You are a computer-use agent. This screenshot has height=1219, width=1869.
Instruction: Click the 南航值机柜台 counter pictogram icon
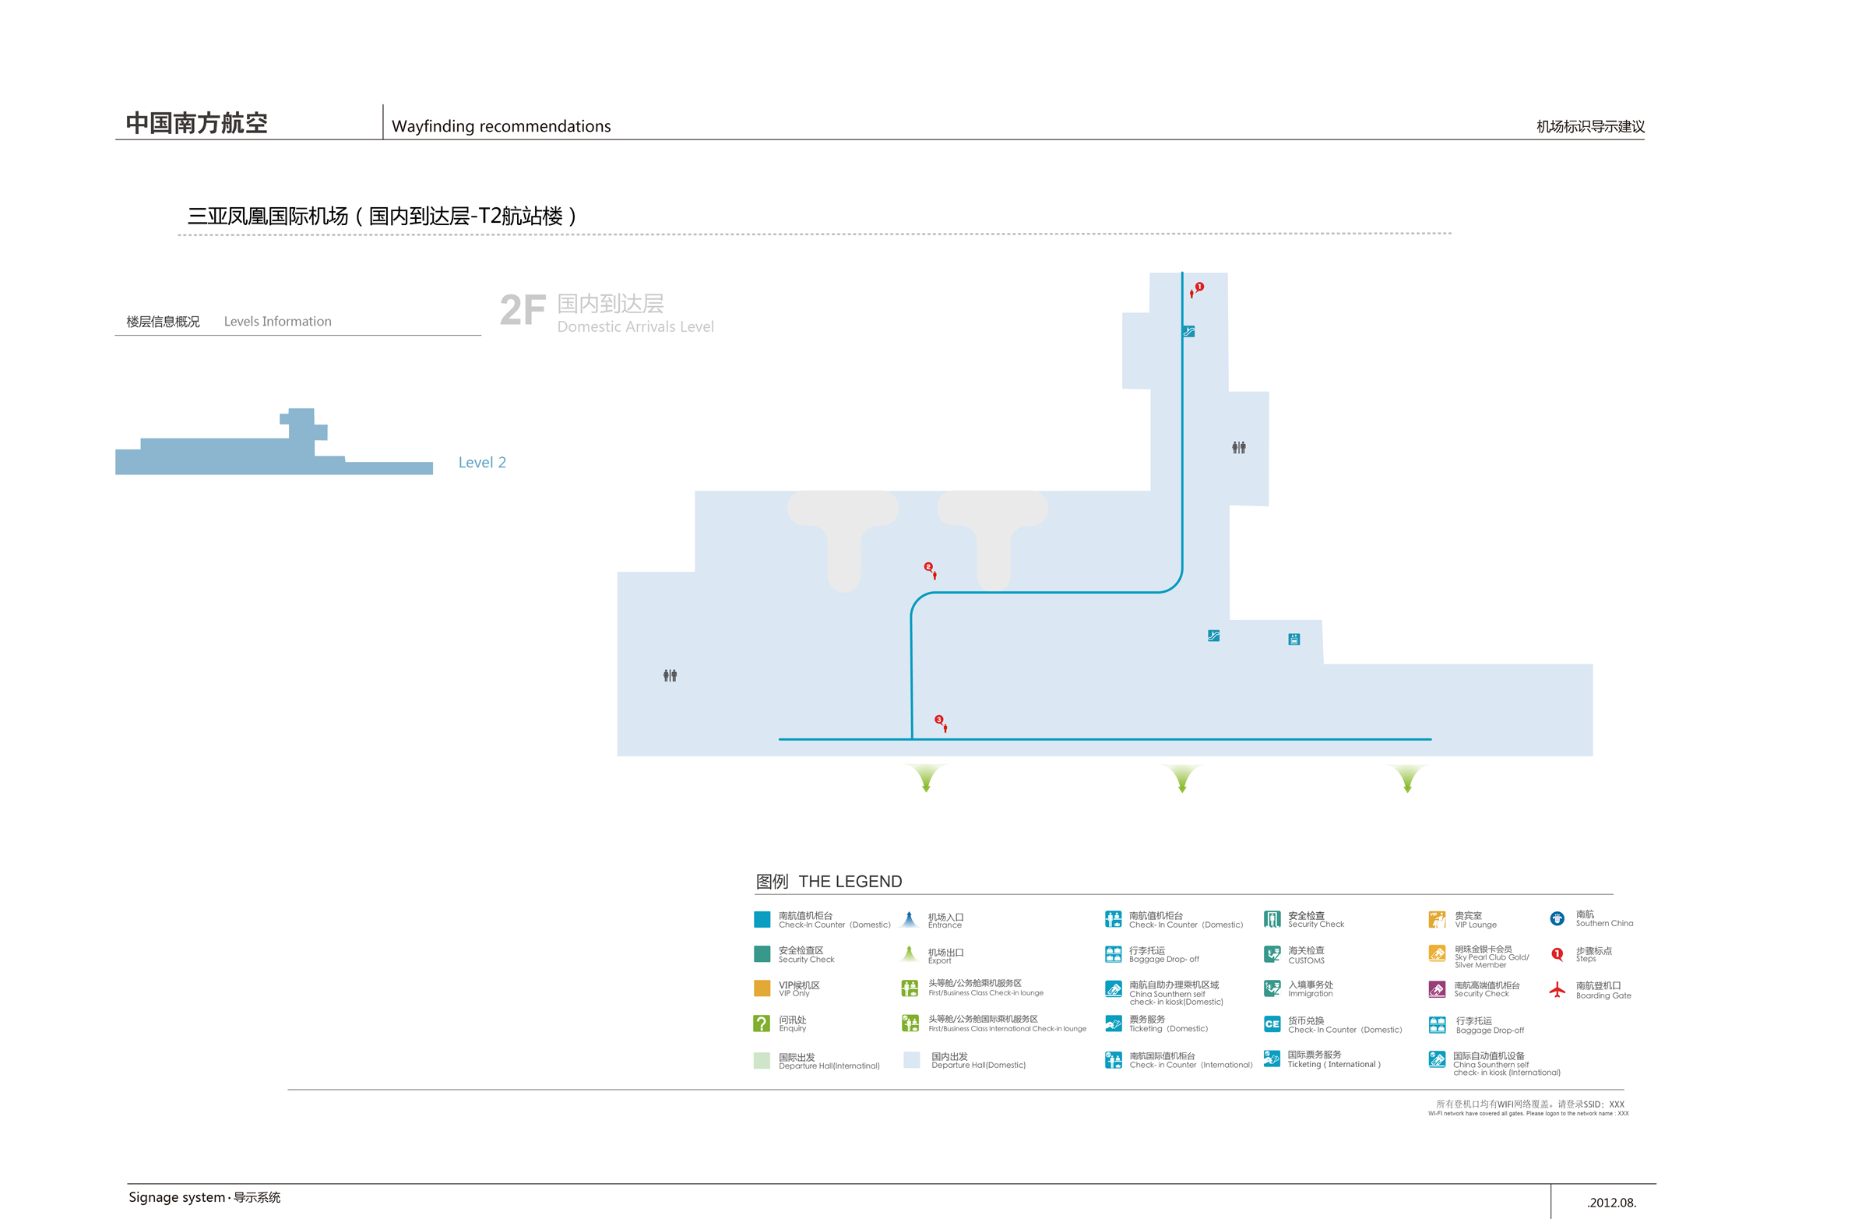[1114, 919]
